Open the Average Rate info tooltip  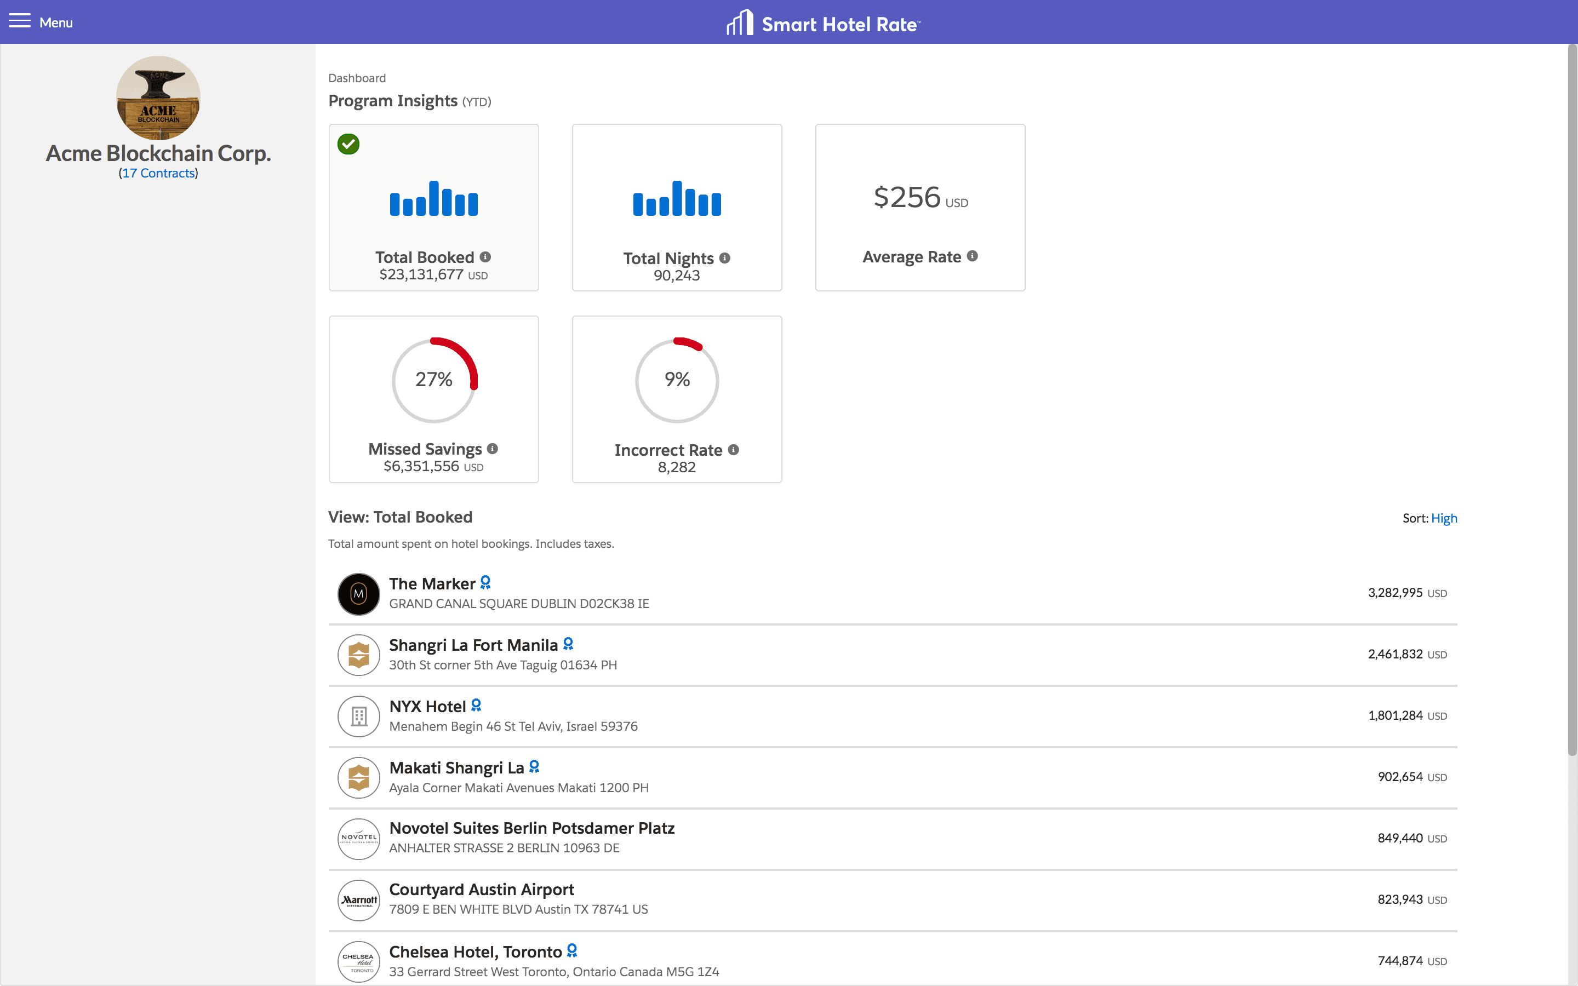click(x=972, y=256)
